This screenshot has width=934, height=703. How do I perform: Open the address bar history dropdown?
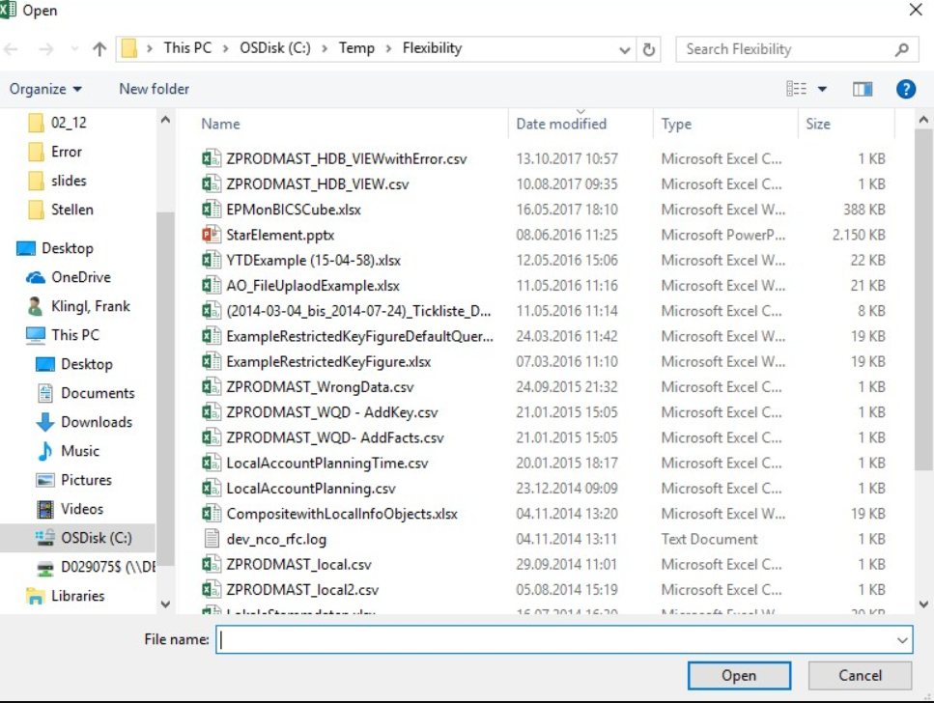(x=625, y=49)
